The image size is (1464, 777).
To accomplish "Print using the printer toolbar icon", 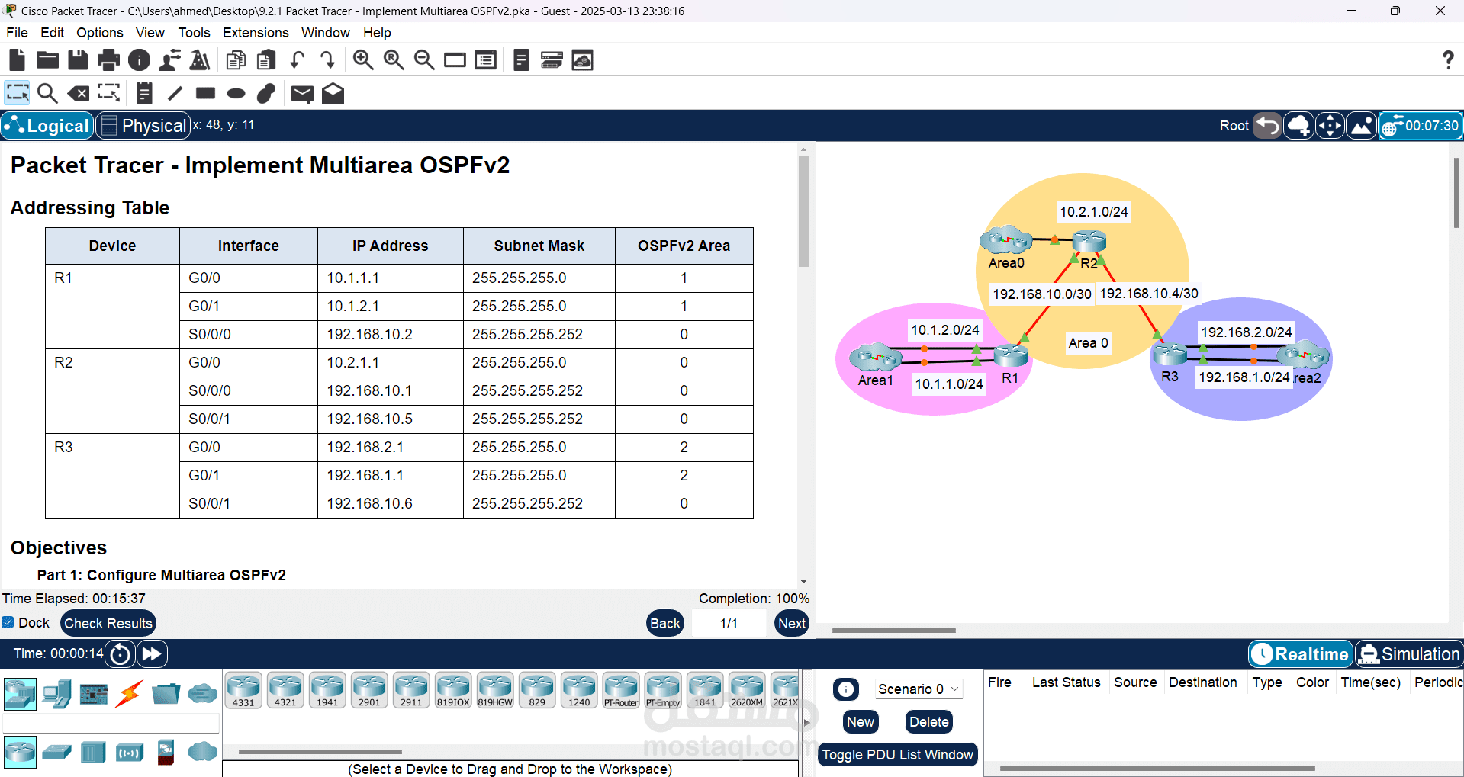I will tap(108, 59).
